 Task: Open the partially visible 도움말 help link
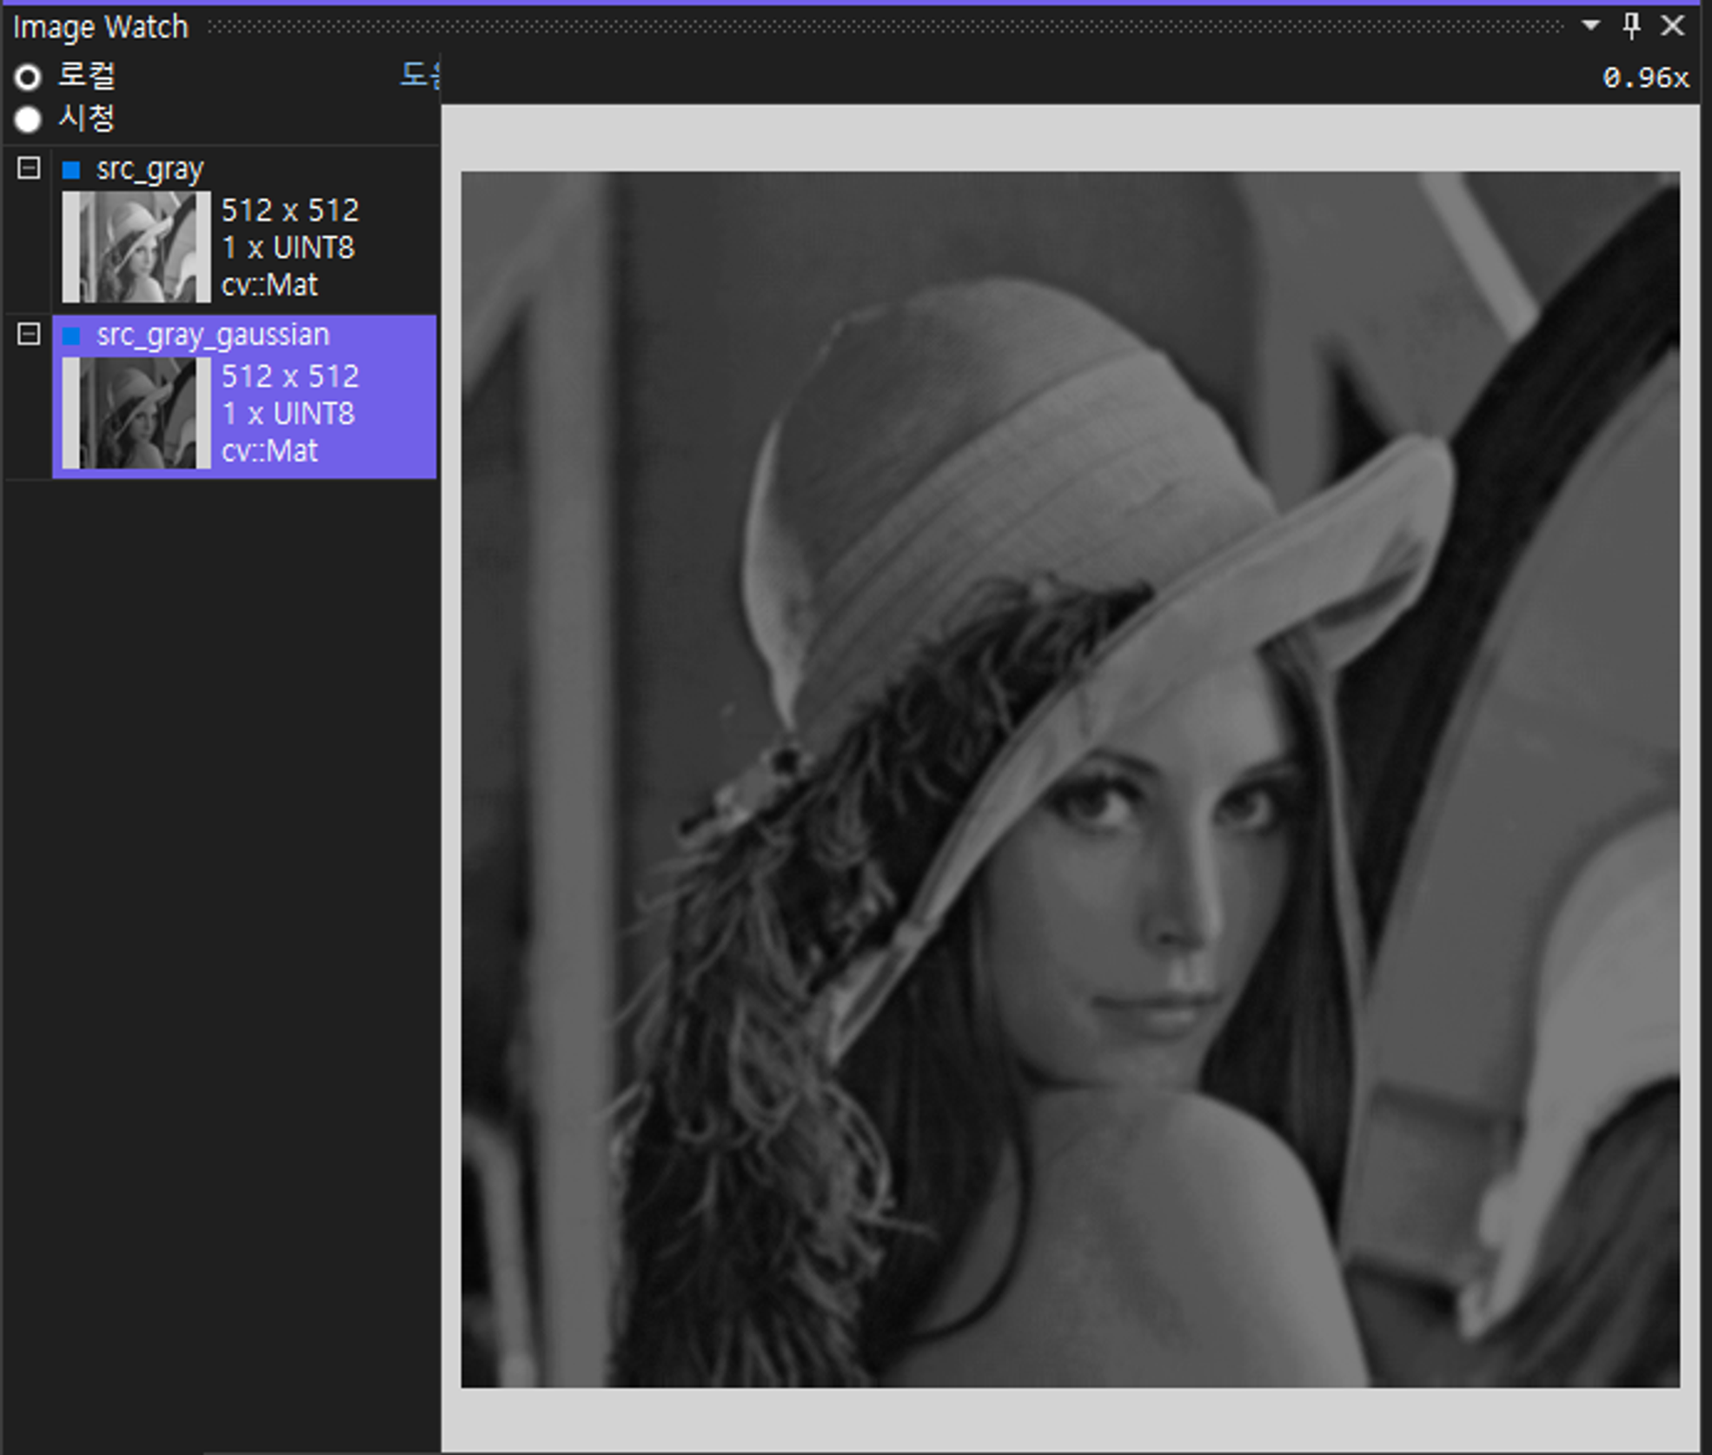click(x=420, y=75)
